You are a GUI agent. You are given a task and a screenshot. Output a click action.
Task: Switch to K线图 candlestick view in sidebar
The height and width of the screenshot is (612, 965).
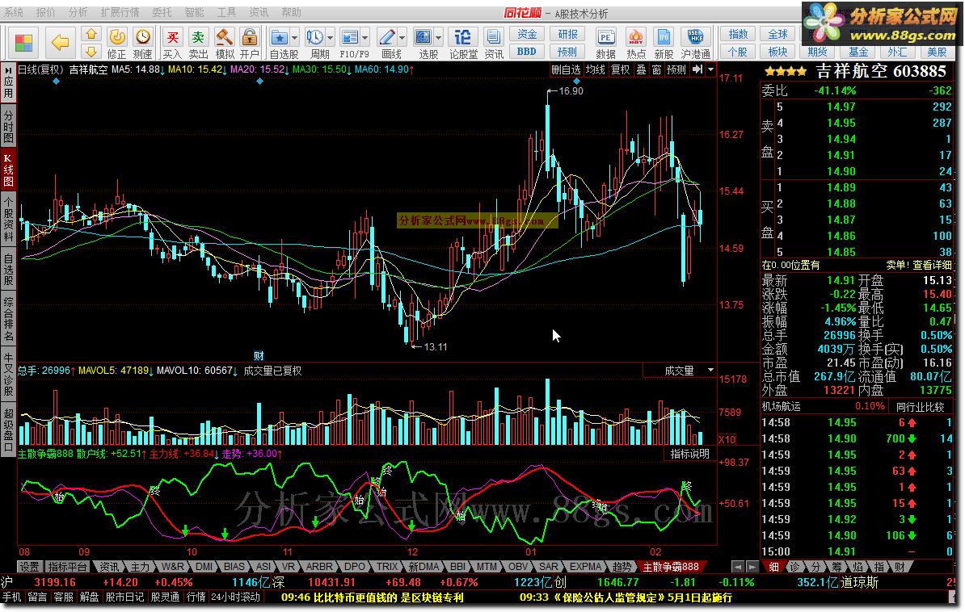[8, 169]
